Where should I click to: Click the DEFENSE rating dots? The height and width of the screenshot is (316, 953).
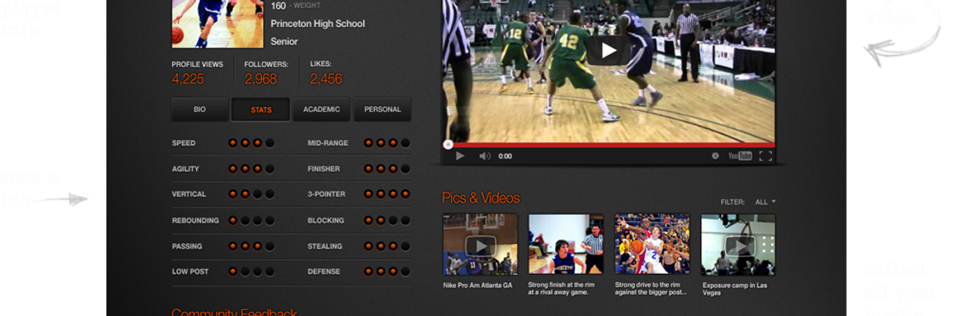point(387,272)
